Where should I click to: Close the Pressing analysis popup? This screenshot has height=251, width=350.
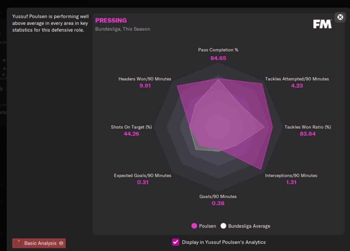click(x=340, y=17)
